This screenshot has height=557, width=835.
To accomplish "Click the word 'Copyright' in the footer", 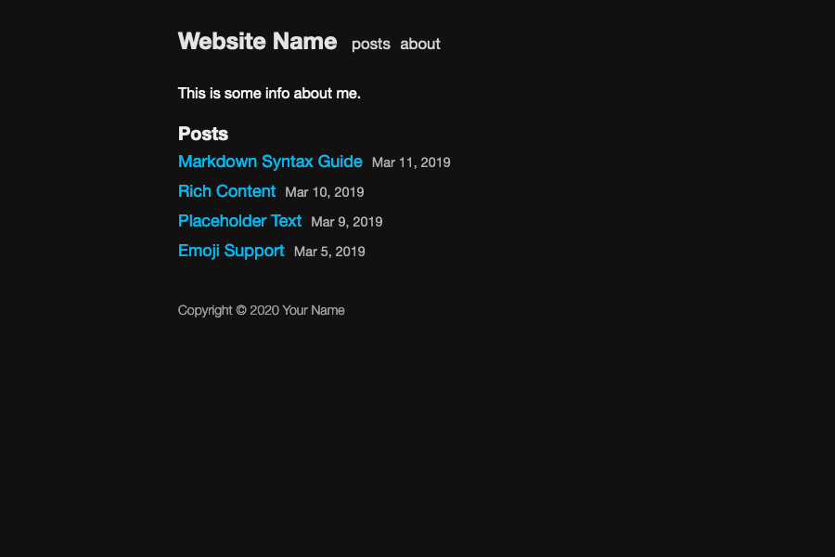I will click(x=205, y=311).
